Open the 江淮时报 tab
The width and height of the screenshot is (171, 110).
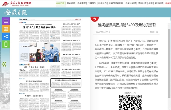[x=142, y=3]
